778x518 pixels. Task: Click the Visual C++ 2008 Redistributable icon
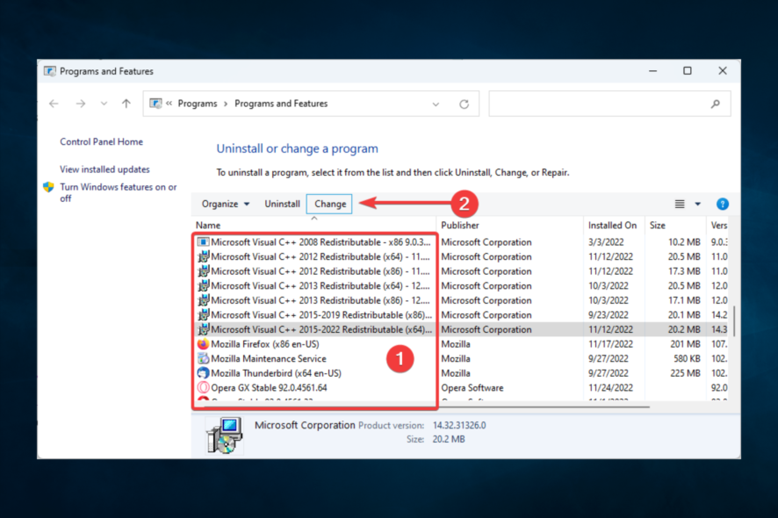tap(203, 242)
